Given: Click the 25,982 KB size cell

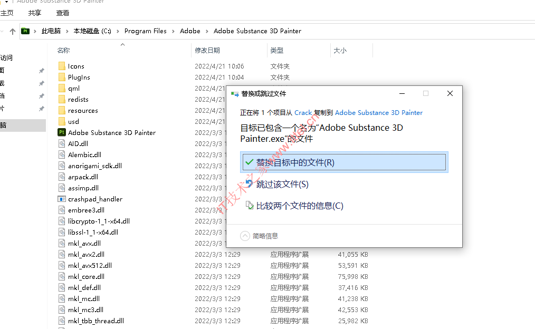Looking at the screenshot, I should [353, 321].
